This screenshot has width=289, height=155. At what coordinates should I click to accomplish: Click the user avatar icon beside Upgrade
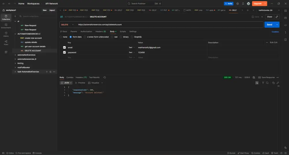tap(249, 4)
